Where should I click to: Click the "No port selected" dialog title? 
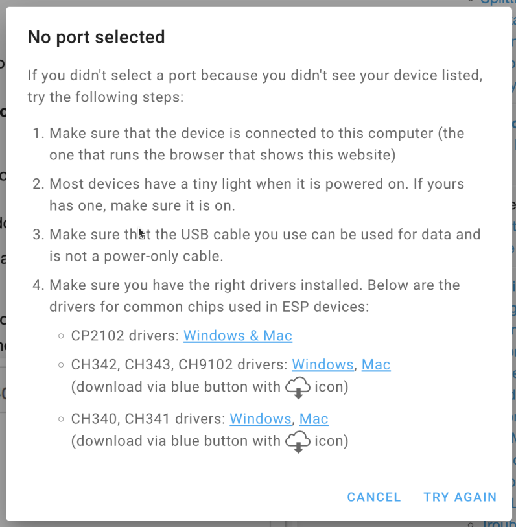[96, 37]
